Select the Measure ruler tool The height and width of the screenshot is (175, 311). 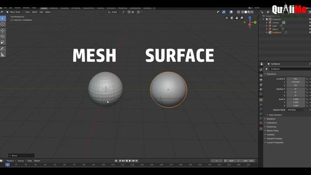coord(2,54)
